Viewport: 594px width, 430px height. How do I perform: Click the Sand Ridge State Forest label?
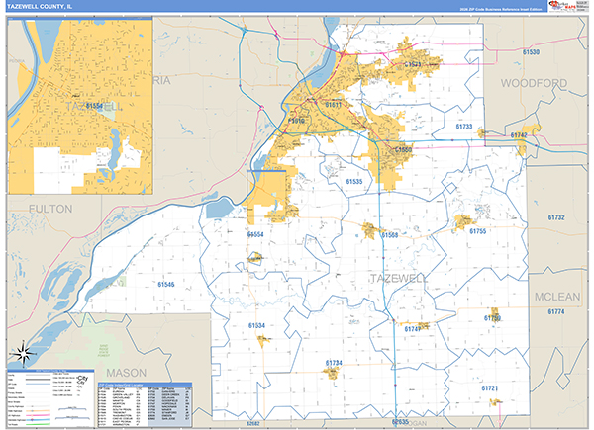tap(104, 351)
